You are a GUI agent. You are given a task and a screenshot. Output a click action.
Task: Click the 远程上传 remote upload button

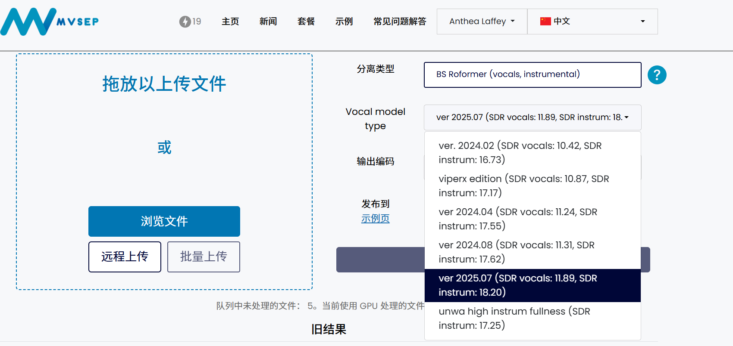click(125, 257)
